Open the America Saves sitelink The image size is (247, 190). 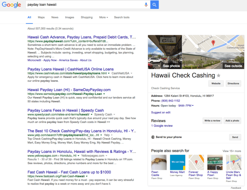coord(68,60)
